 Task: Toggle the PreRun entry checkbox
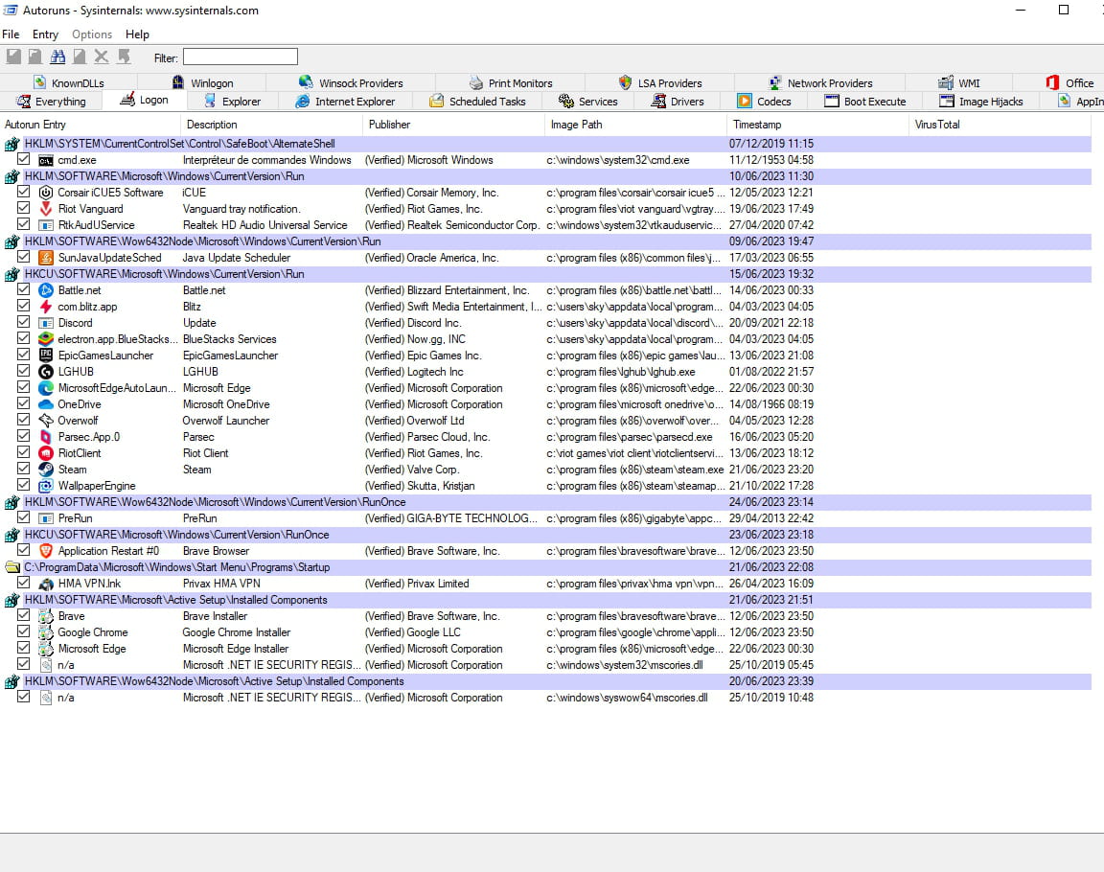tap(23, 517)
